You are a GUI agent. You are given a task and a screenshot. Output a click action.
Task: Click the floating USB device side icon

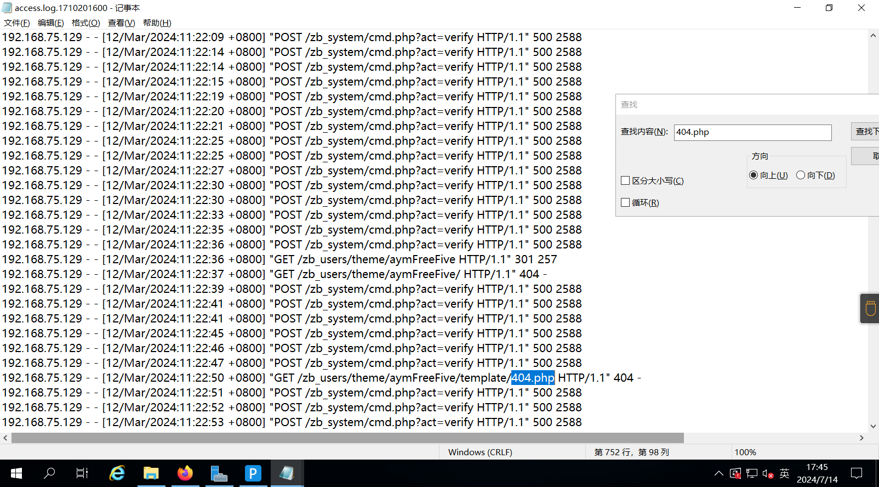pyautogui.click(x=870, y=308)
